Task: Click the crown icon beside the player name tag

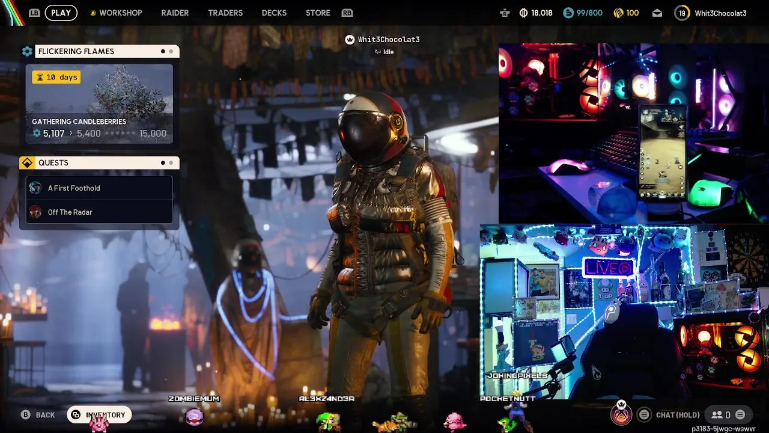Action: (x=350, y=40)
